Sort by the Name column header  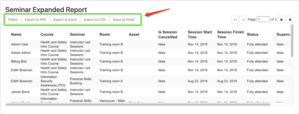pyautogui.click(x=16, y=34)
